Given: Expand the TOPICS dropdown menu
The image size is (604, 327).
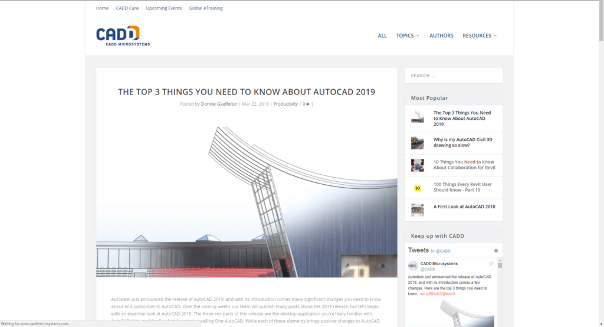Looking at the screenshot, I should point(408,35).
